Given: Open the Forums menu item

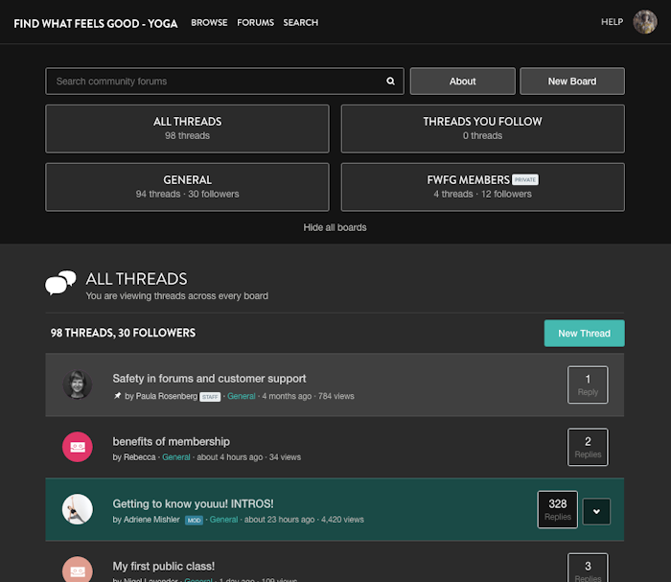Looking at the screenshot, I should 255,22.
